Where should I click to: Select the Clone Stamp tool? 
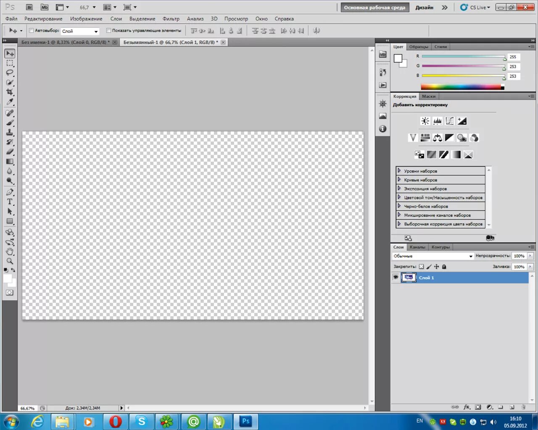[10, 132]
